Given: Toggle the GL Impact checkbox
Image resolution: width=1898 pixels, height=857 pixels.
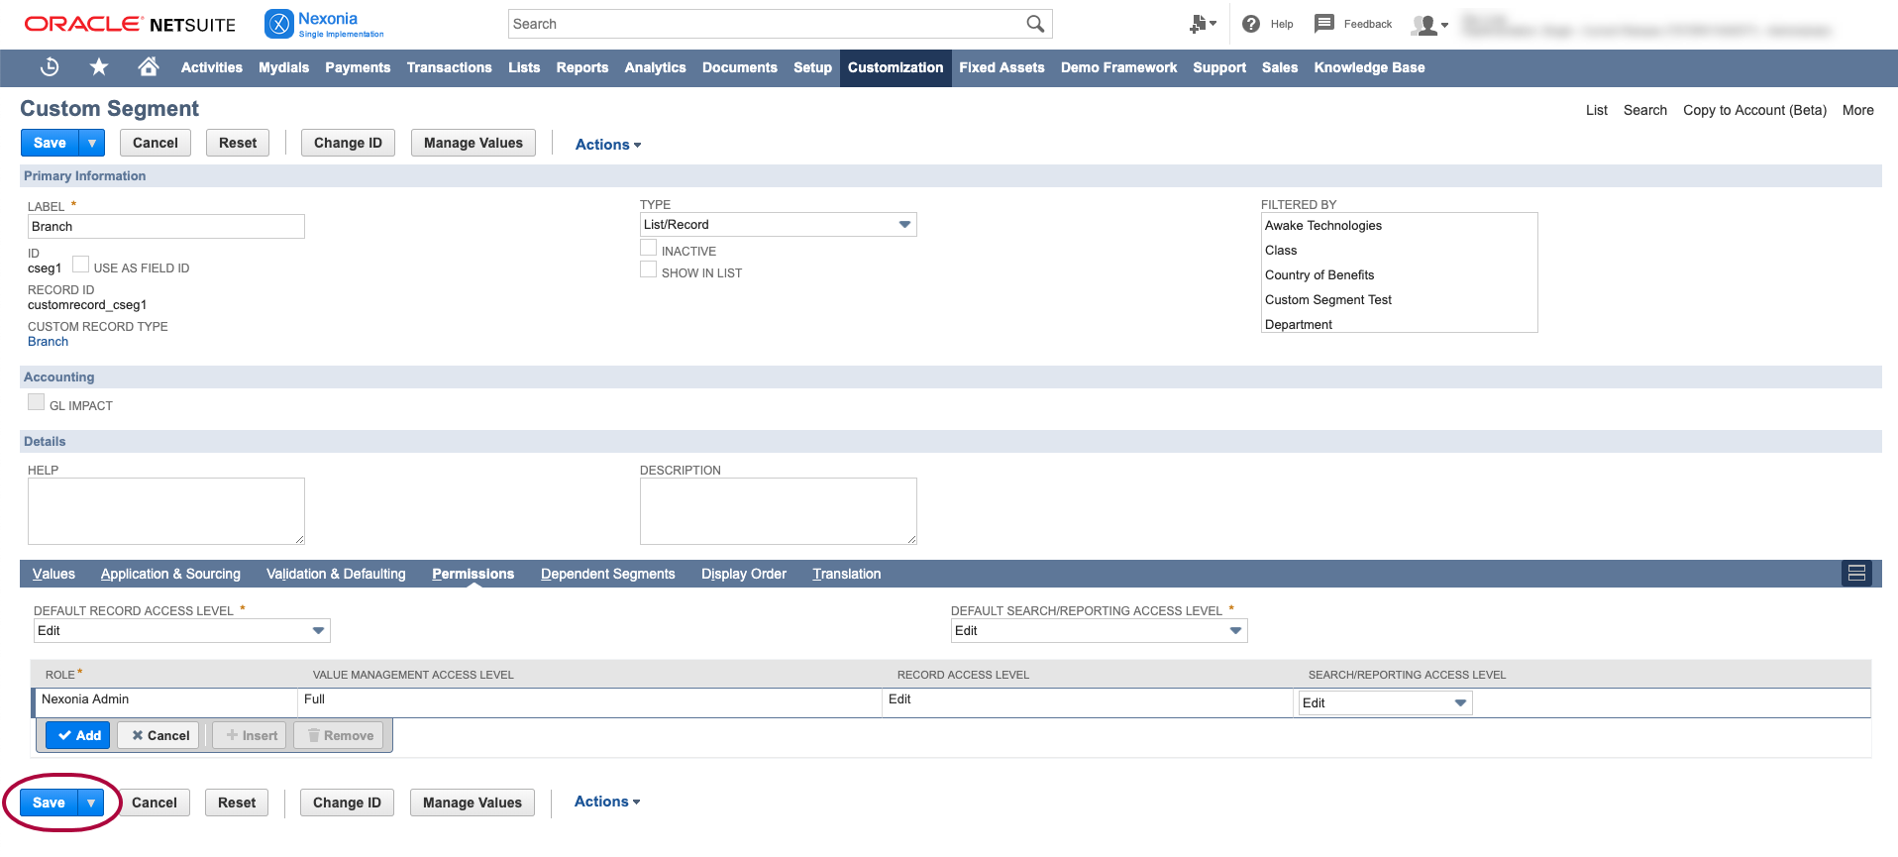Looking at the screenshot, I should pyautogui.click(x=37, y=402).
